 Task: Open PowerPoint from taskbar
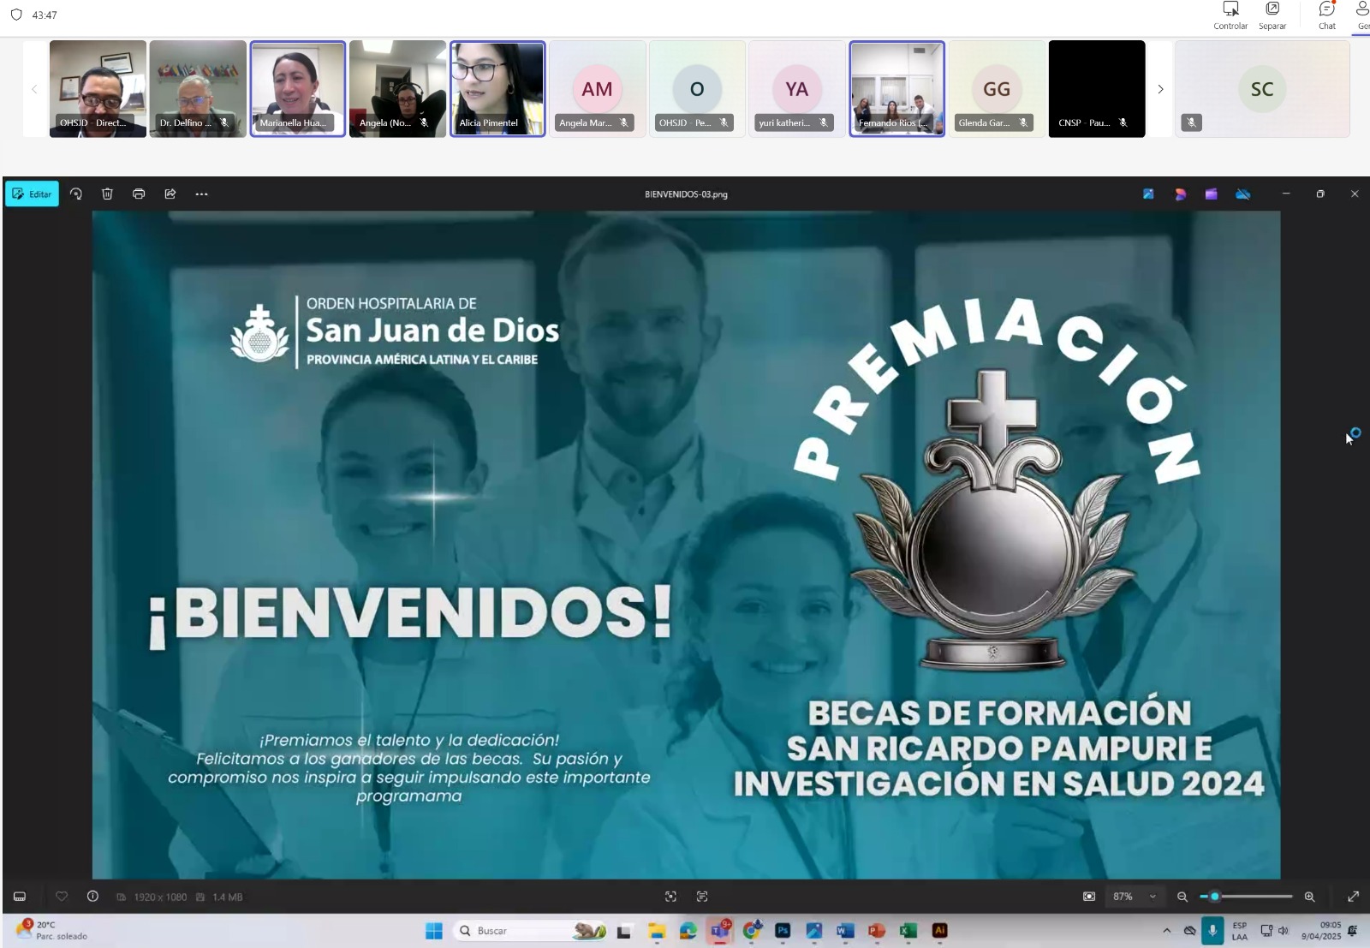[x=876, y=931]
